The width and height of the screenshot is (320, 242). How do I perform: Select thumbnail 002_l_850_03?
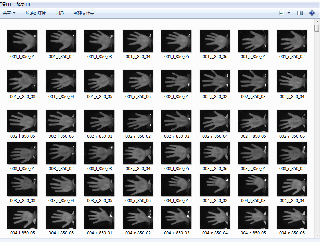[253, 81]
